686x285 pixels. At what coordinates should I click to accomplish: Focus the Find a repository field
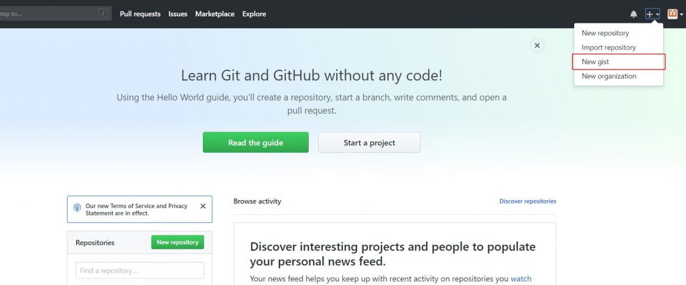pos(139,270)
